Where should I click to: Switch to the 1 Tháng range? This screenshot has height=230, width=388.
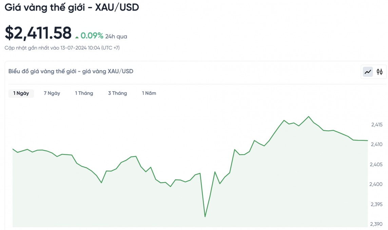[84, 93]
